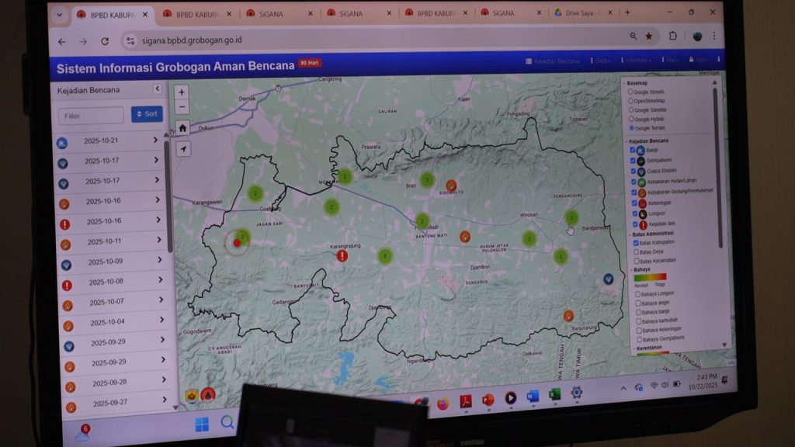Collapse the Kejadian Bencana sidebar arrow

tap(157, 89)
